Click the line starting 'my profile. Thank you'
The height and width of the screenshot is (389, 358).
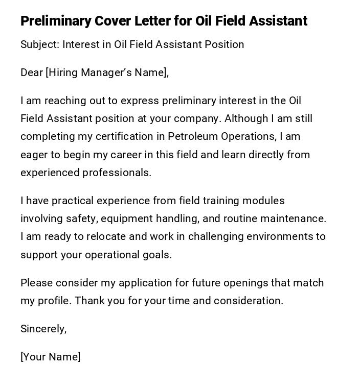click(x=152, y=301)
